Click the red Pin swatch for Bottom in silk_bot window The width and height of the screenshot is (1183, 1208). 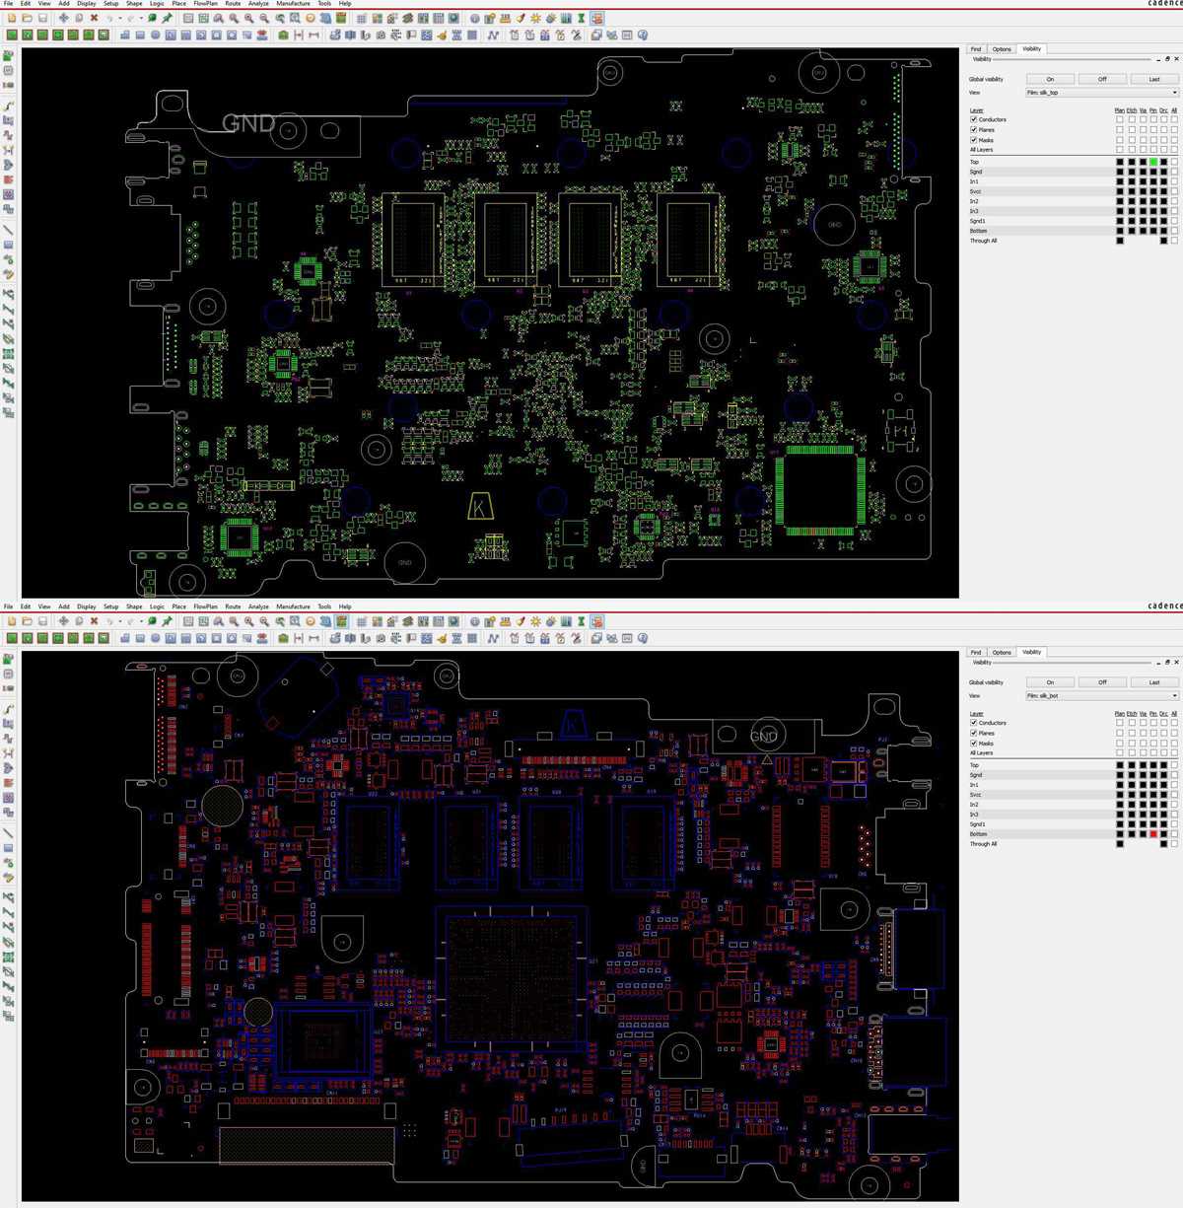[1153, 834]
